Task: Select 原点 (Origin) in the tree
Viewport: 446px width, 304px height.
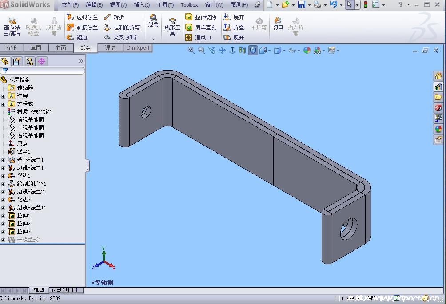Action: 18,144
